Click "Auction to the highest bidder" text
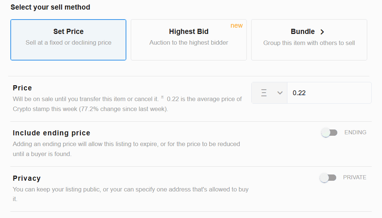 coord(188,43)
